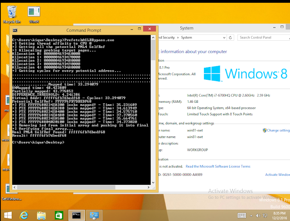The image size is (290, 221).
Task: Click the console scroll-down arrow
Action: [153, 183]
